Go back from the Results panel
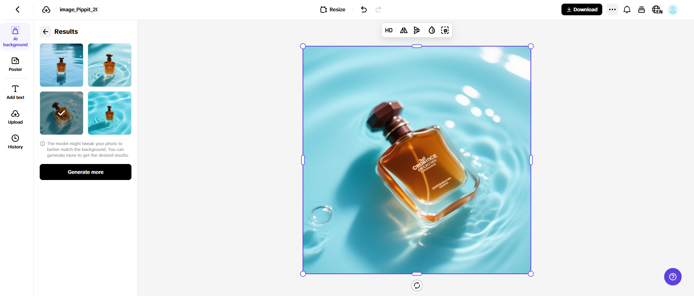 [x=46, y=32]
